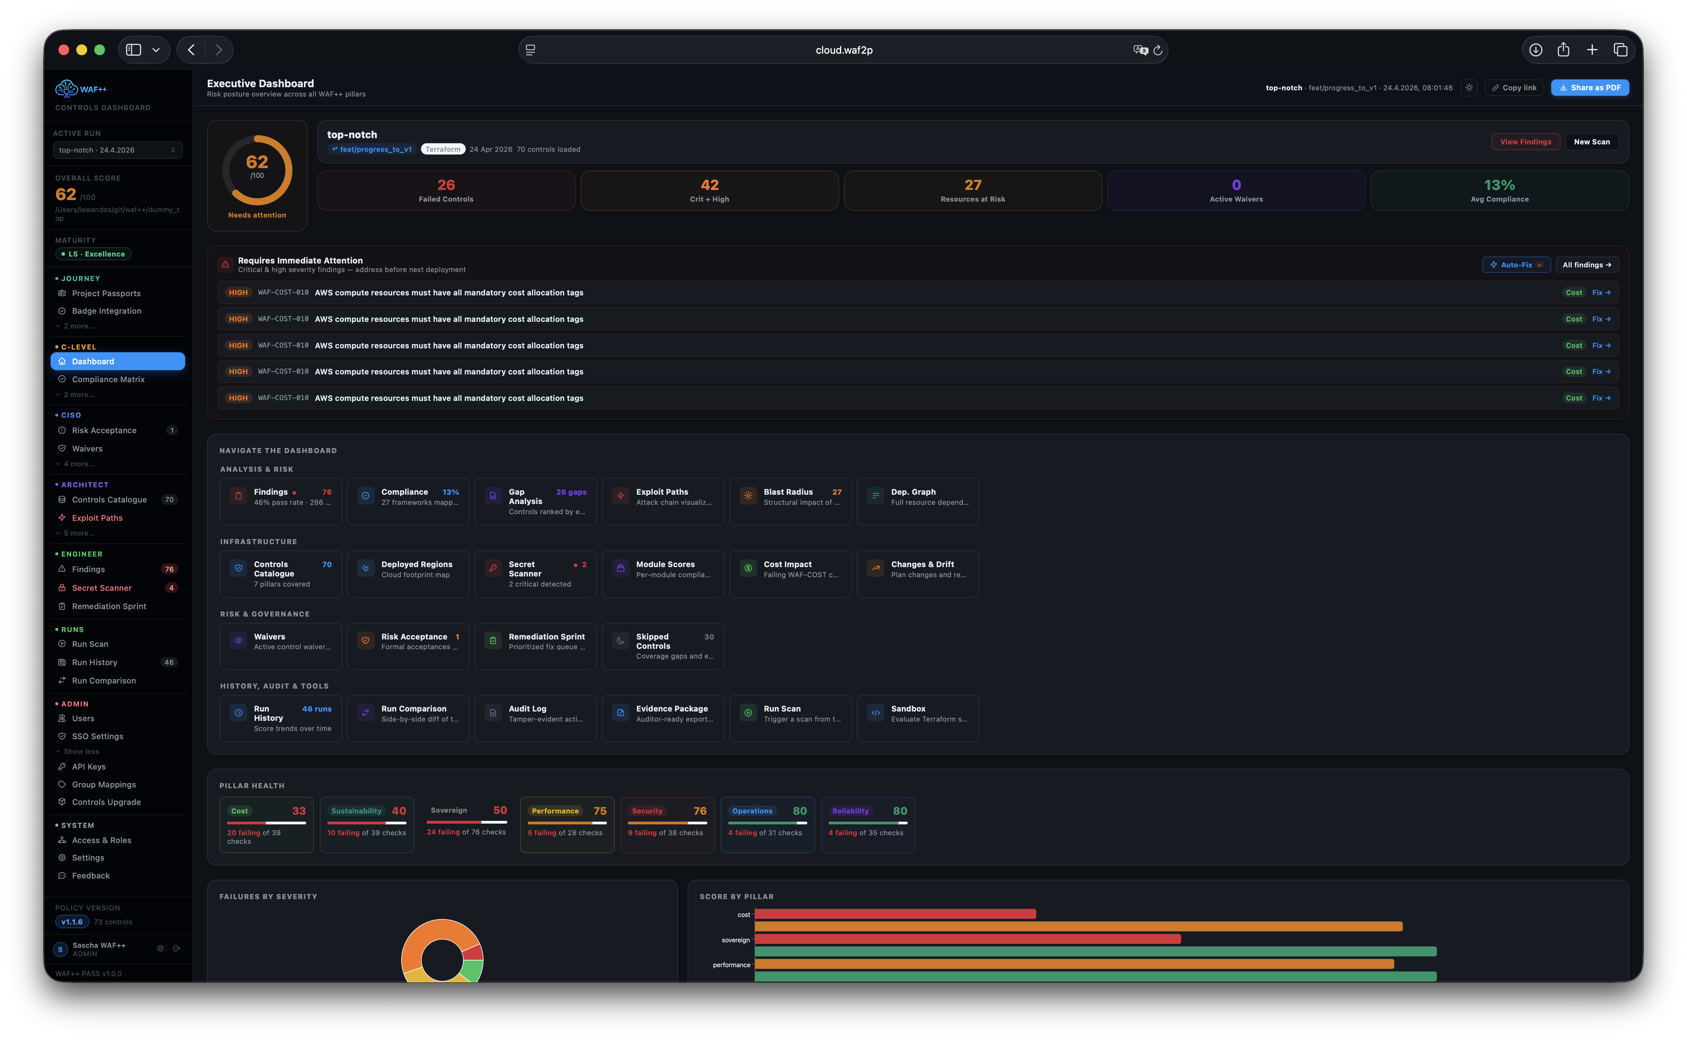Open user settings gear beside Sascha WAF++
The image size is (1687, 1040).
pyautogui.click(x=160, y=949)
